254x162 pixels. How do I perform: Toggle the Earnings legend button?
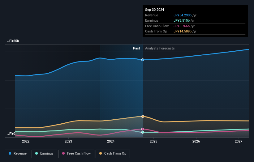point(44,154)
